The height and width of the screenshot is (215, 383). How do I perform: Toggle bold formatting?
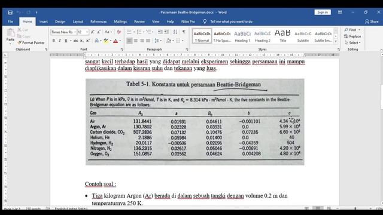[x=53, y=41]
